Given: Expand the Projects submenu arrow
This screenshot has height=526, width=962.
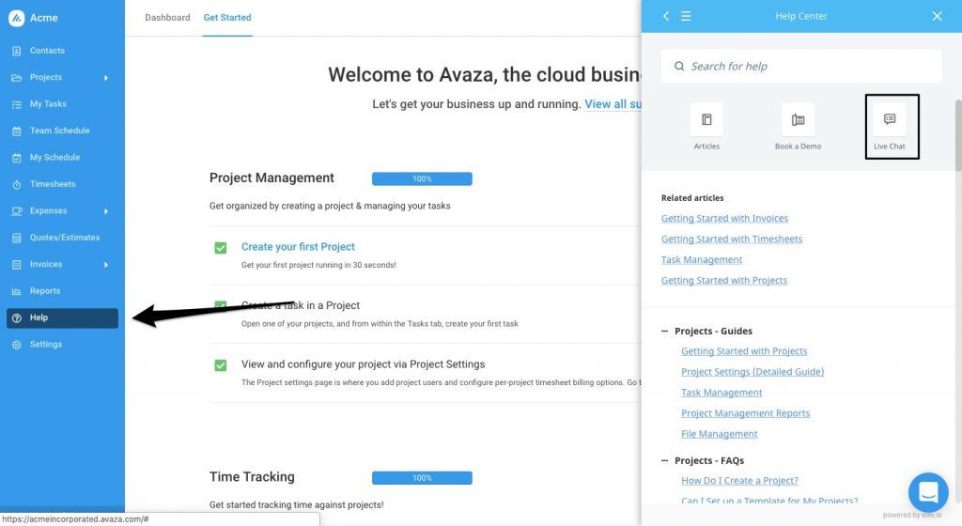Looking at the screenshot, I should click(106, 78).
